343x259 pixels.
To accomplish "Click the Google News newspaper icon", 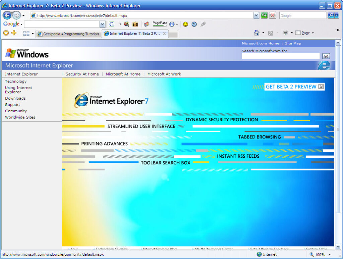I will (146, 24).
